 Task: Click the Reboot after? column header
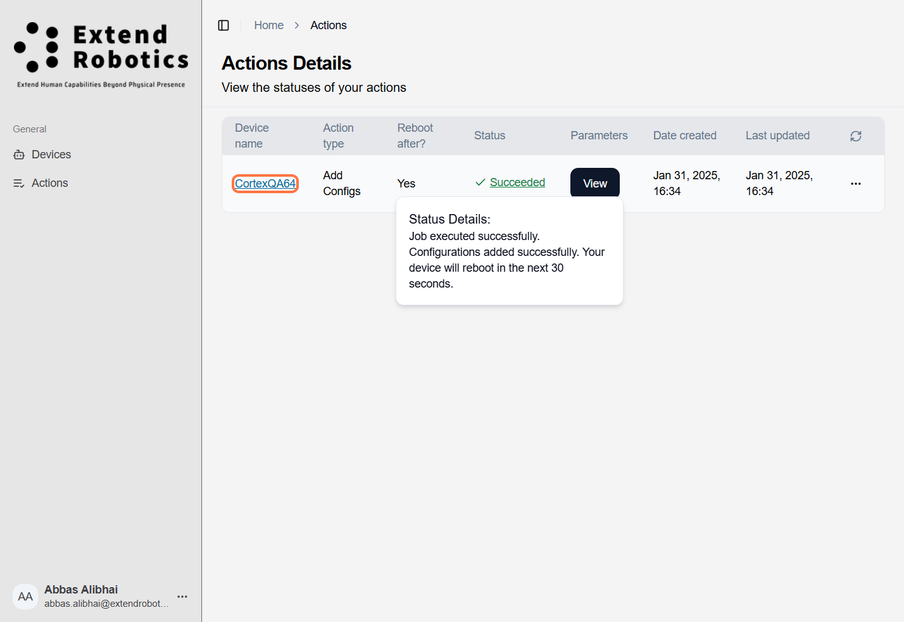[415, 136]
